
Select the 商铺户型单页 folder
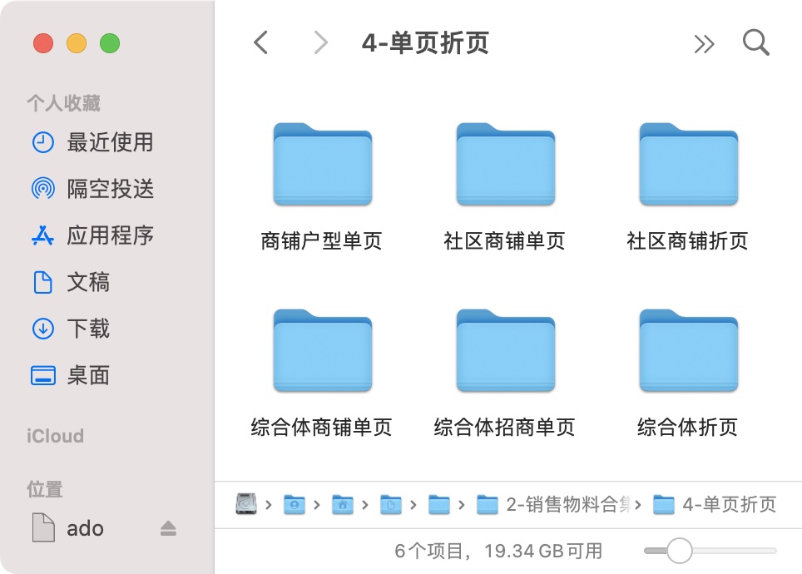322,165
